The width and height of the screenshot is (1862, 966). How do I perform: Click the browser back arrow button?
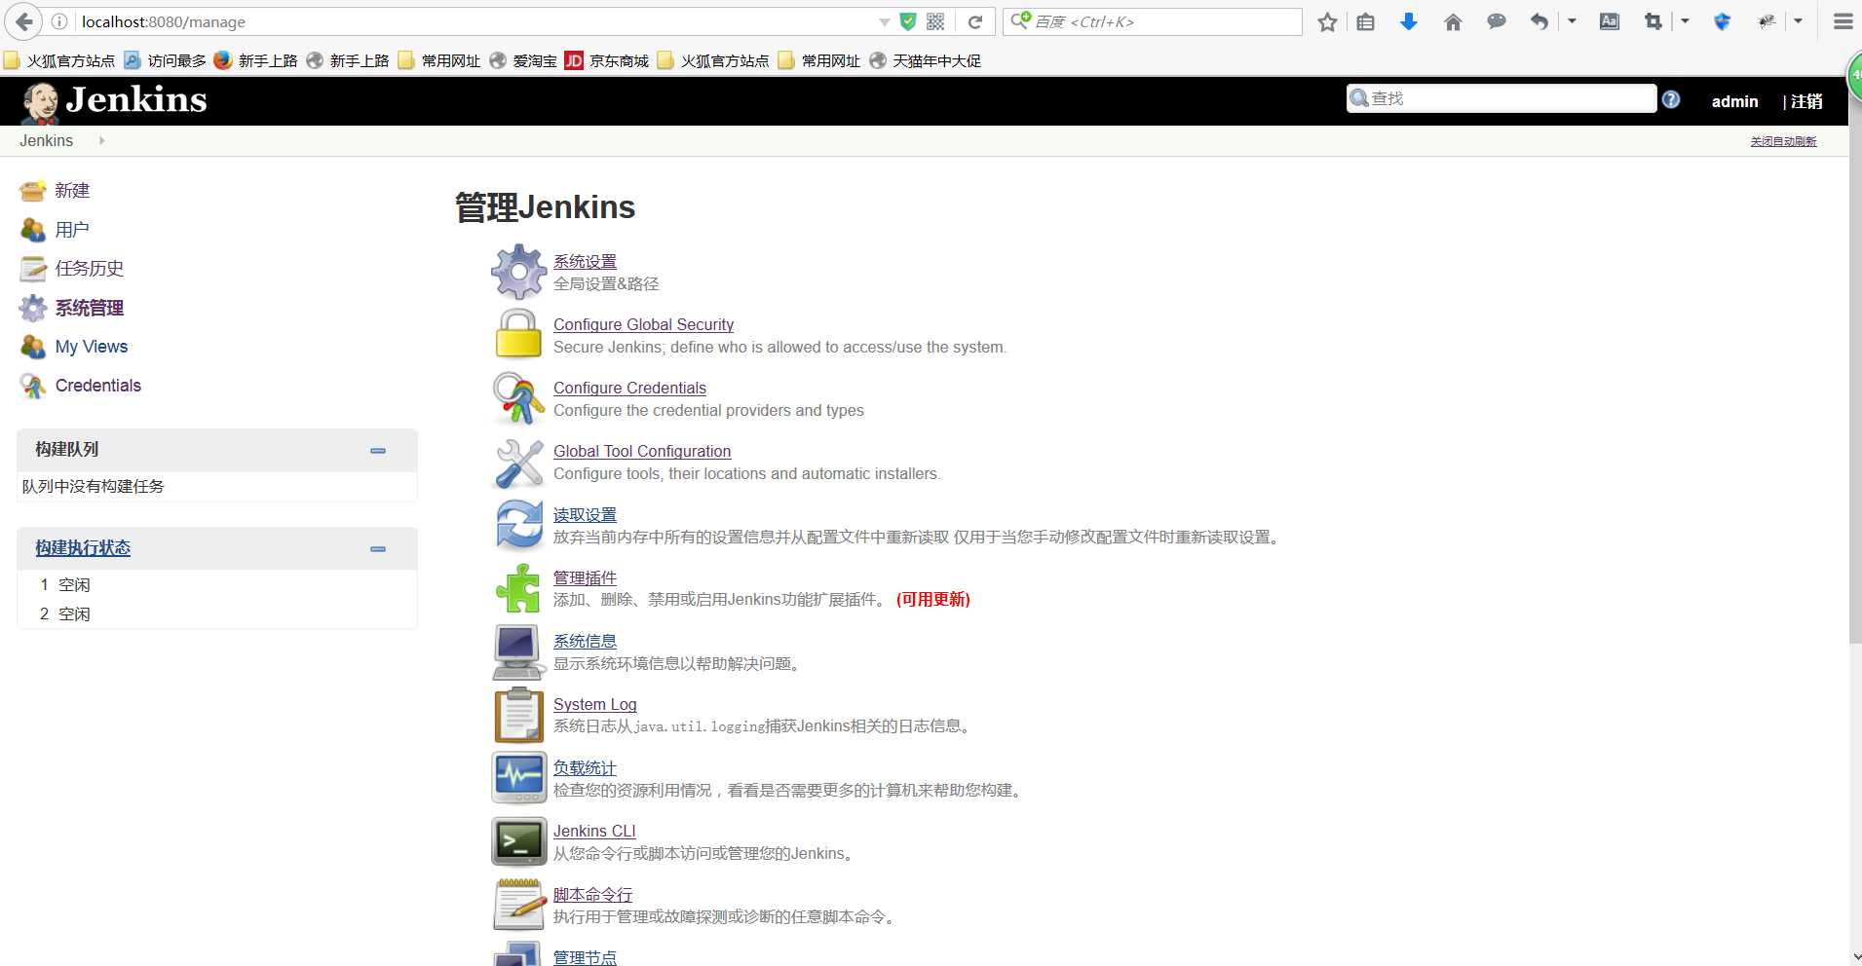coord(23,21)
